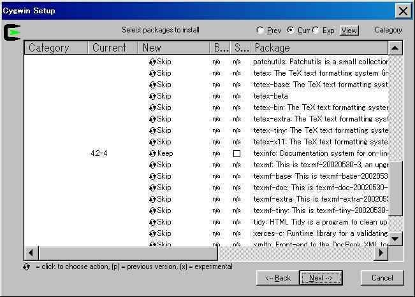Viewport: 415px width, 297px height.
Task: Click the cycle icon for texmf-doc row
Action: coord(152,188)
